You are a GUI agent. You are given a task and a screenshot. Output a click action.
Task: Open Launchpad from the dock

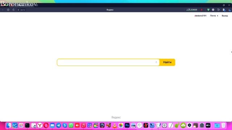click(21, 125)
